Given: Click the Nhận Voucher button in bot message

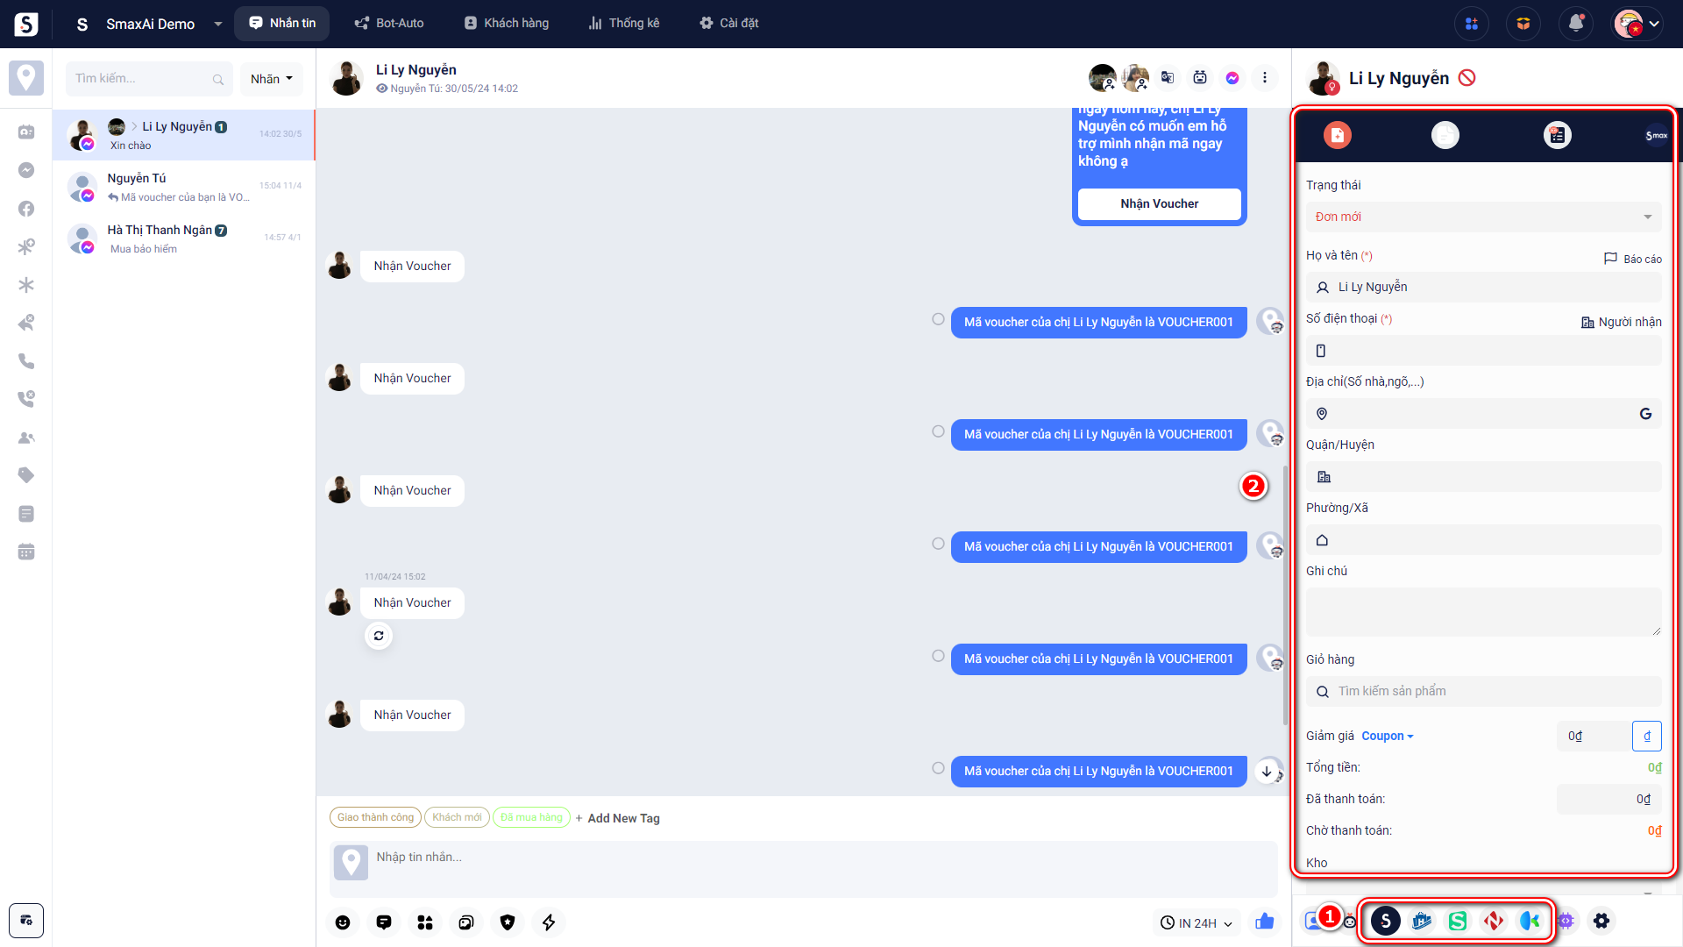Looking at the screenshot, I should coord(1159,203).
